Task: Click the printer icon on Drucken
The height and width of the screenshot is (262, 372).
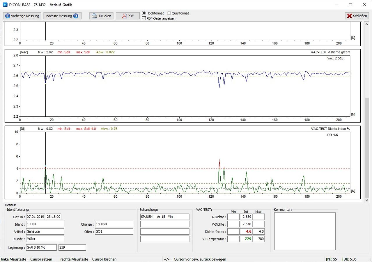Action: coord(94,16)
